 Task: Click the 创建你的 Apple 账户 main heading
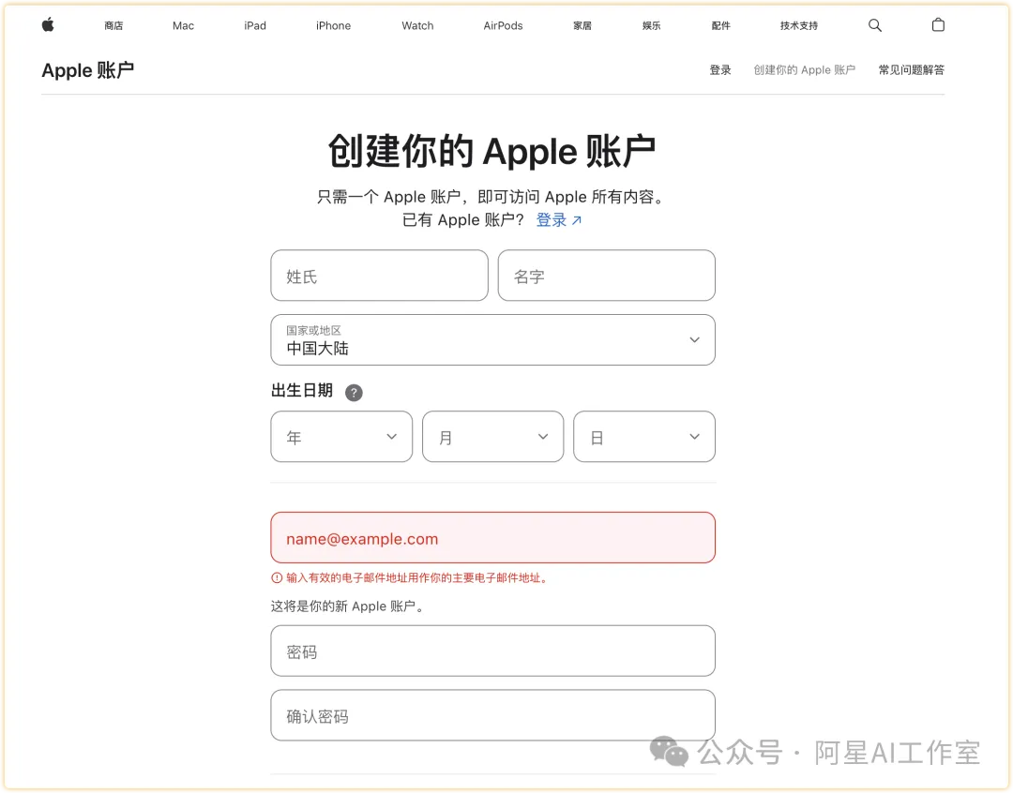492,151
